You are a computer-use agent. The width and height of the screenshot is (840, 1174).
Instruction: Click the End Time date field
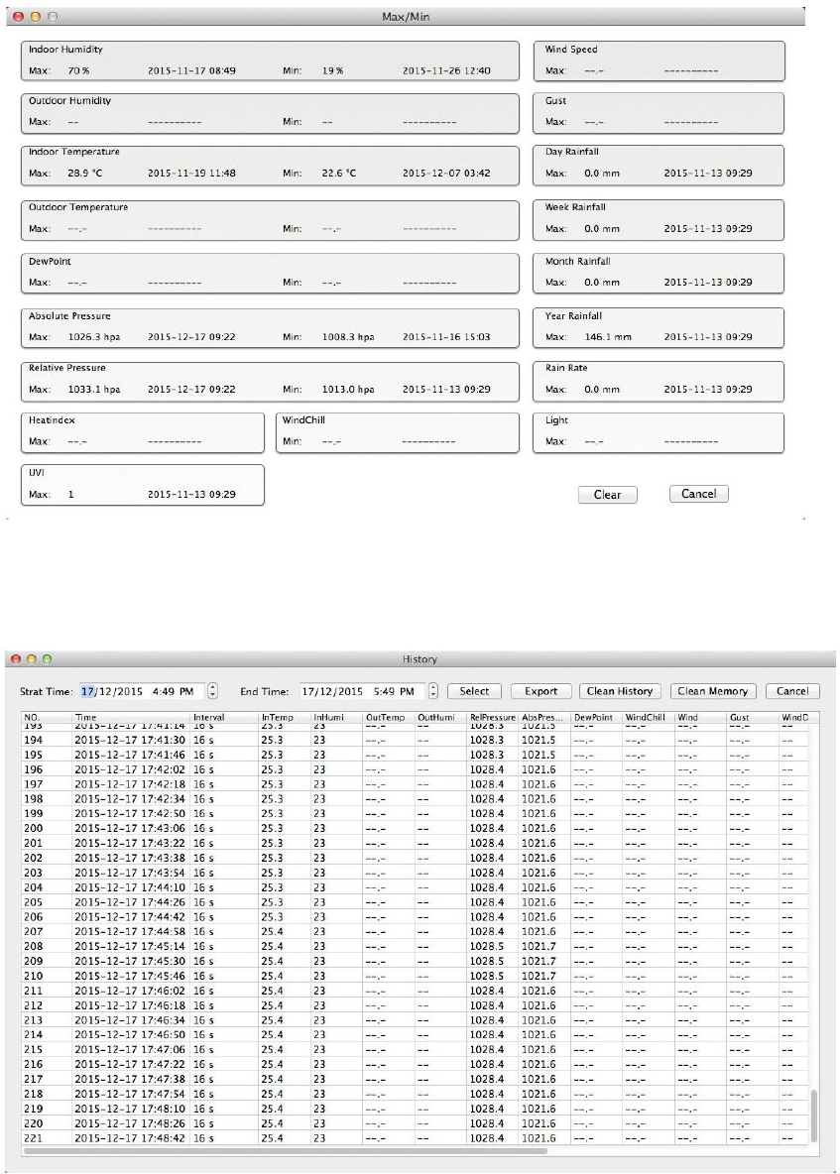362,691
